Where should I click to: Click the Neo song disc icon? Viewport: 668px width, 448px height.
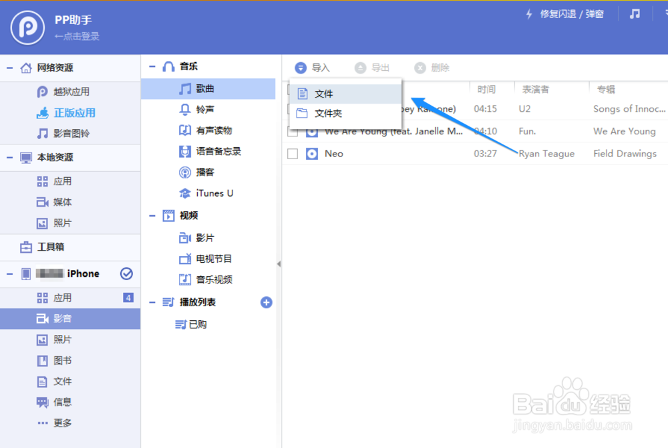point(312,154)
